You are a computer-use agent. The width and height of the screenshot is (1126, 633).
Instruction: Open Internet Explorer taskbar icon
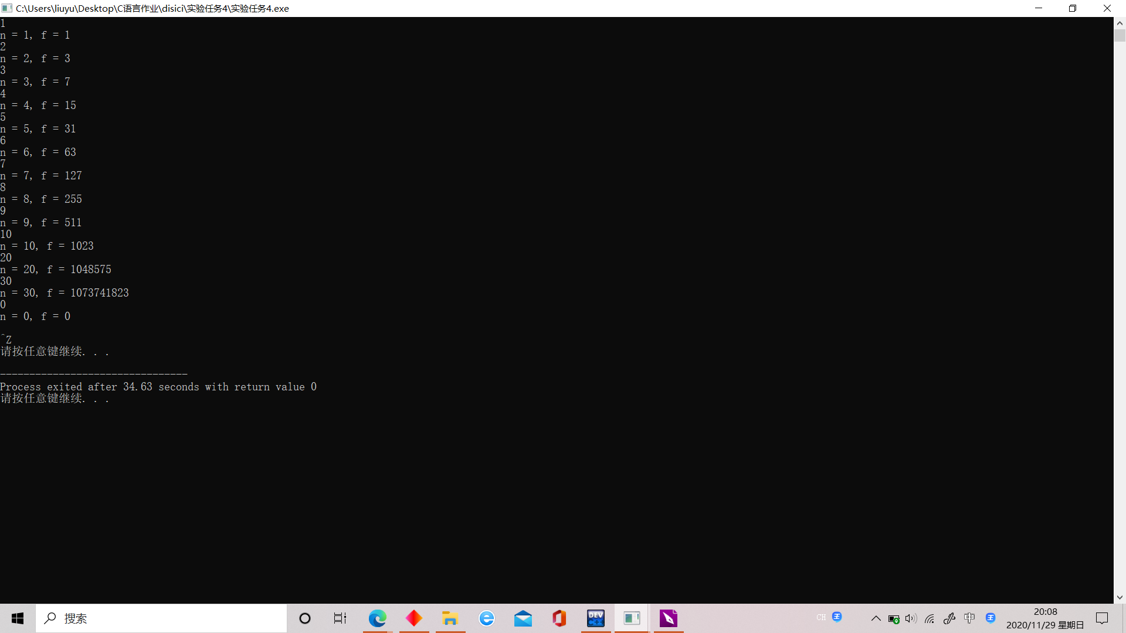click(487, 618)
